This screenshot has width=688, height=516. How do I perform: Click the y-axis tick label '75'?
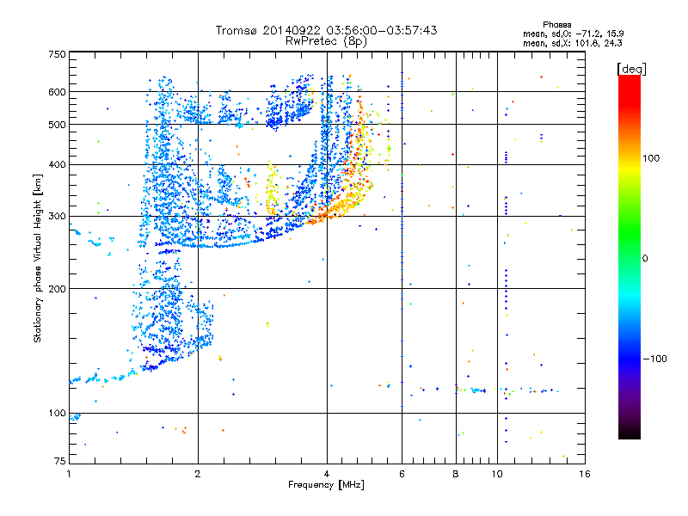60,461
